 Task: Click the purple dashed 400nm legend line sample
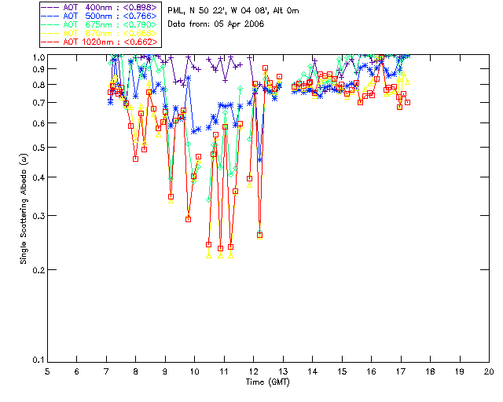(x=50, y=7)
